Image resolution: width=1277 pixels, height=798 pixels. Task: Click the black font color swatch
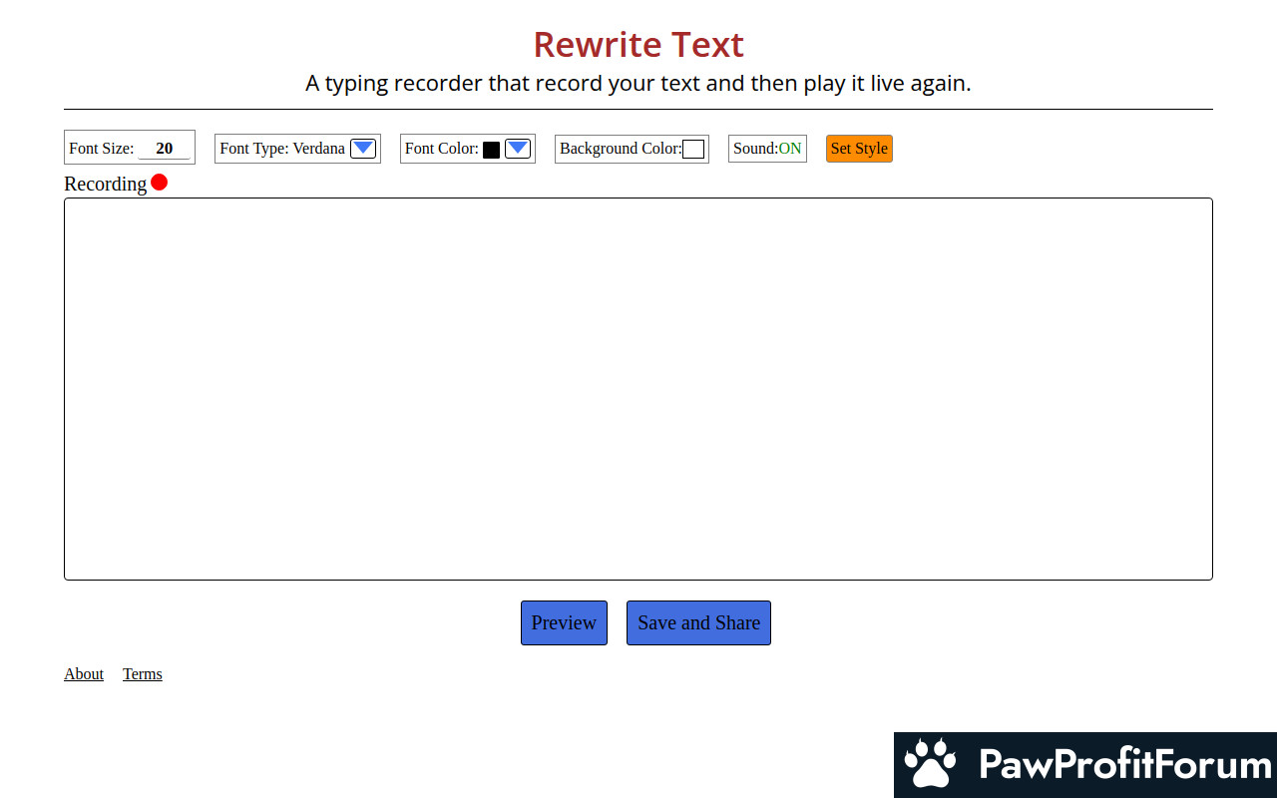(x=491, y=150)
